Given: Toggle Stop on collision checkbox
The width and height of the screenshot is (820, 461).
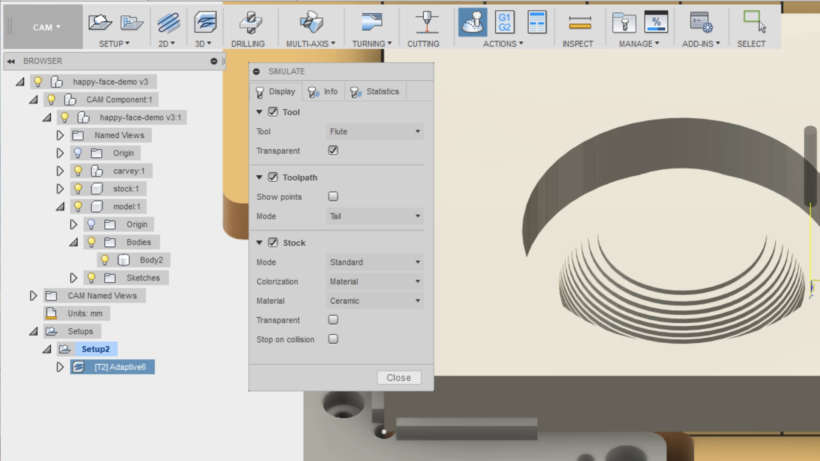Looking at the screenshot, I should click(332, 339).
